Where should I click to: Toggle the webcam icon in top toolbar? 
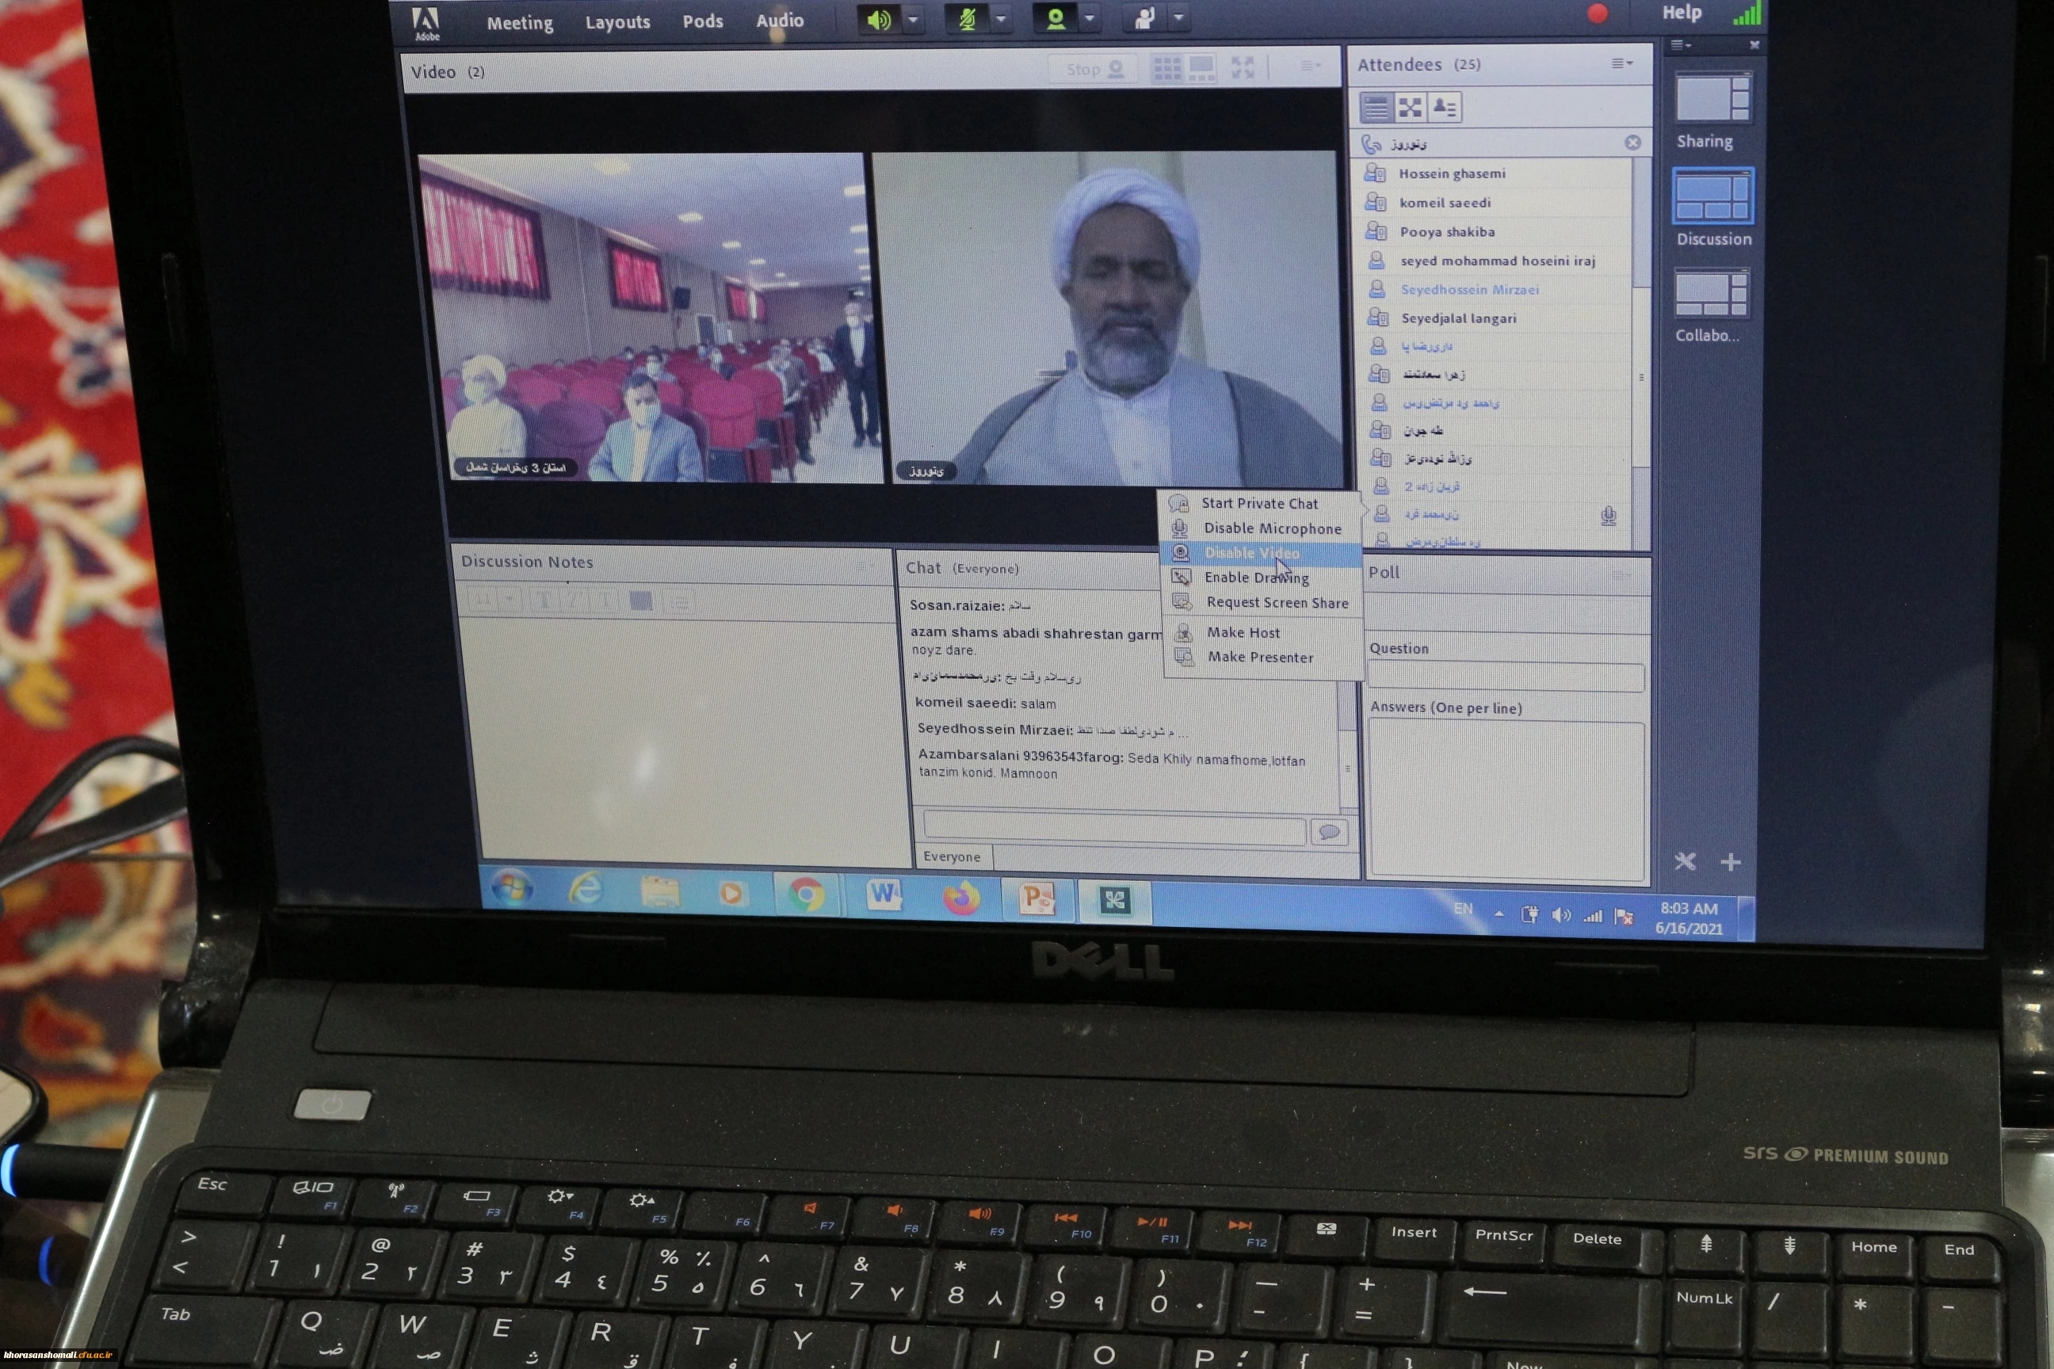tap(1055, 19)
